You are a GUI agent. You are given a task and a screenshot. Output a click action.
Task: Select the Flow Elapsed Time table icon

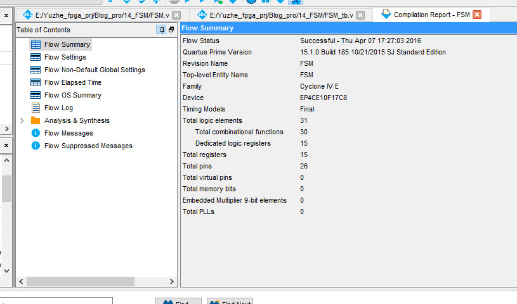coord(36,82)
